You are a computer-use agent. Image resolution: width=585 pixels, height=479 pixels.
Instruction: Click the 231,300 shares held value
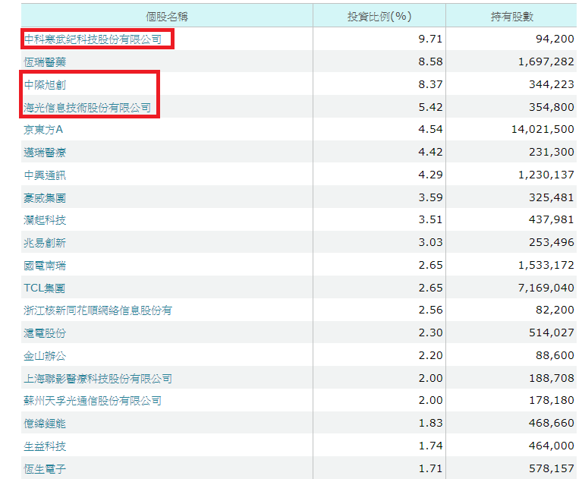(x=552, y=152)
